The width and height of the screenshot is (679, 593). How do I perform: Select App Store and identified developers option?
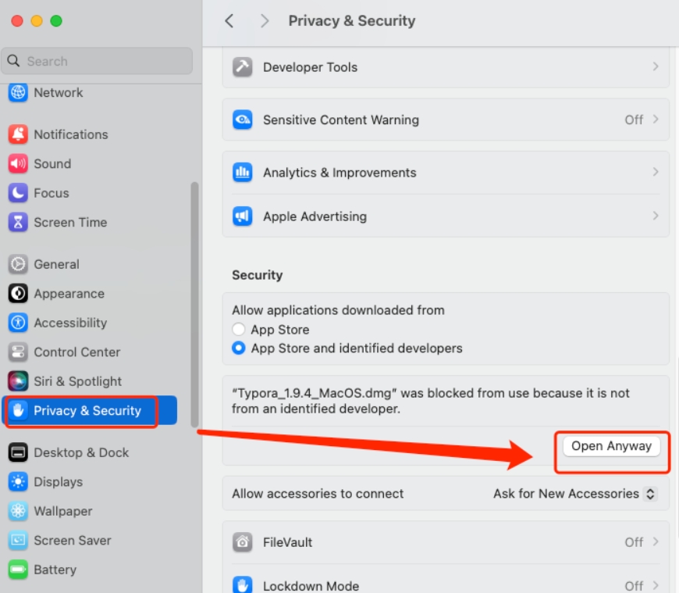239,348
